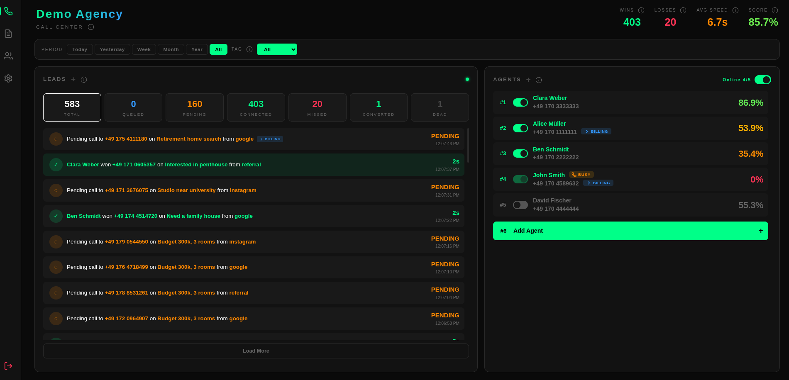Select Today period filter
This screenshot has height=380, width=789.
pyautogui.click(x=80, y=49)
